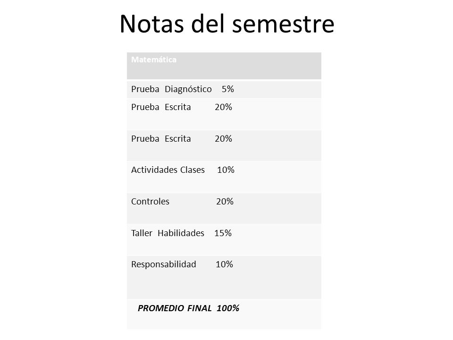Image resolution: width=453 pixels, height=340 pixels.
Task: Click the 15% value for Taller Habilidades
Action: [x=223, y=233]
